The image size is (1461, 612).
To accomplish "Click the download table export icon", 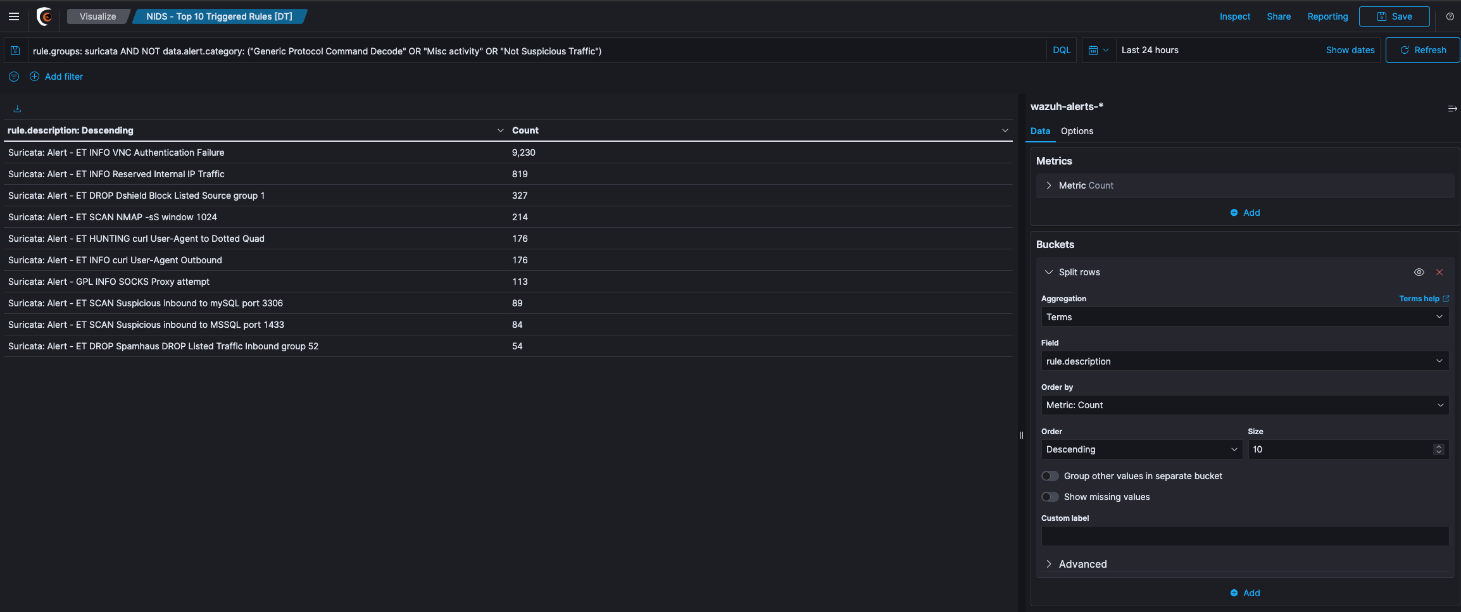I will (17, 109).
